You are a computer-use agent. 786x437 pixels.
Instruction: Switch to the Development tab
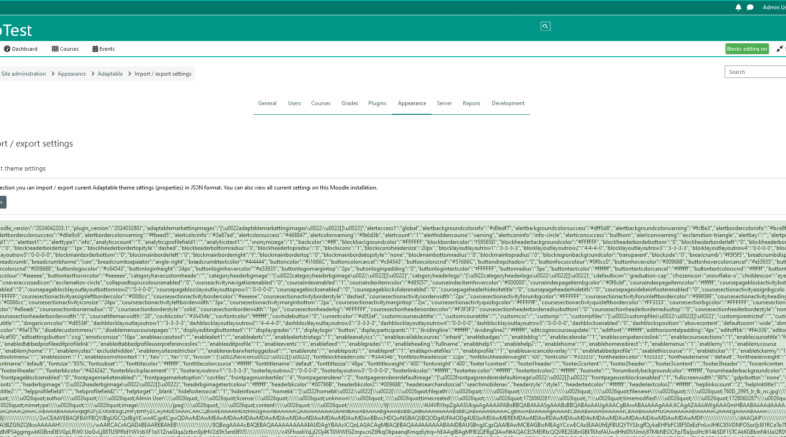508,103
